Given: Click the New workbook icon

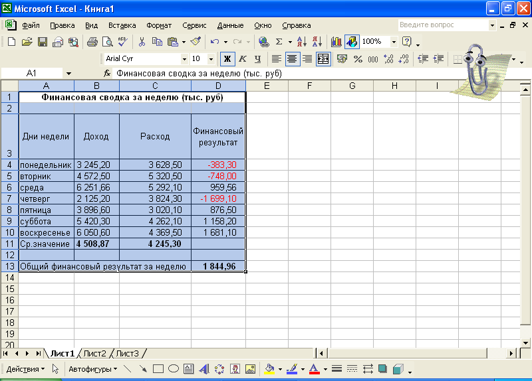Looking at the screenshot, I should tap(11, 42).
